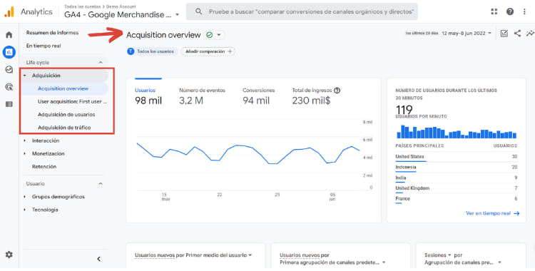This screenshot has width=535, height=271.
Task: Click the users per minute bar chart
Action: coord(457,132)
